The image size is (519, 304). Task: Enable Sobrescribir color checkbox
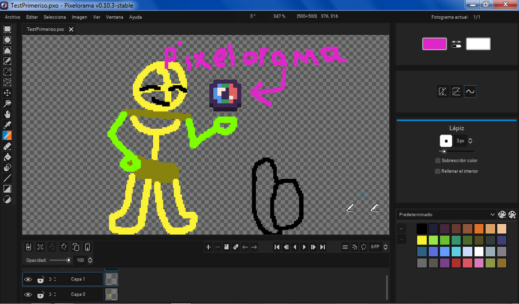(438, 160)
